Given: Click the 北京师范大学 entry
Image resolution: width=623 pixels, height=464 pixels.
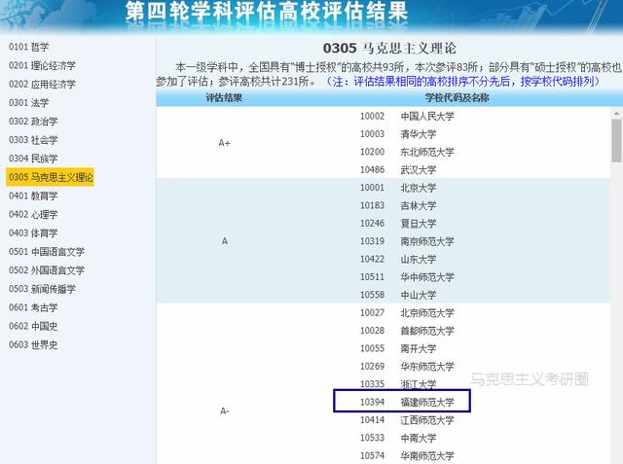Looking at the screenshot, I should point(427,313).
